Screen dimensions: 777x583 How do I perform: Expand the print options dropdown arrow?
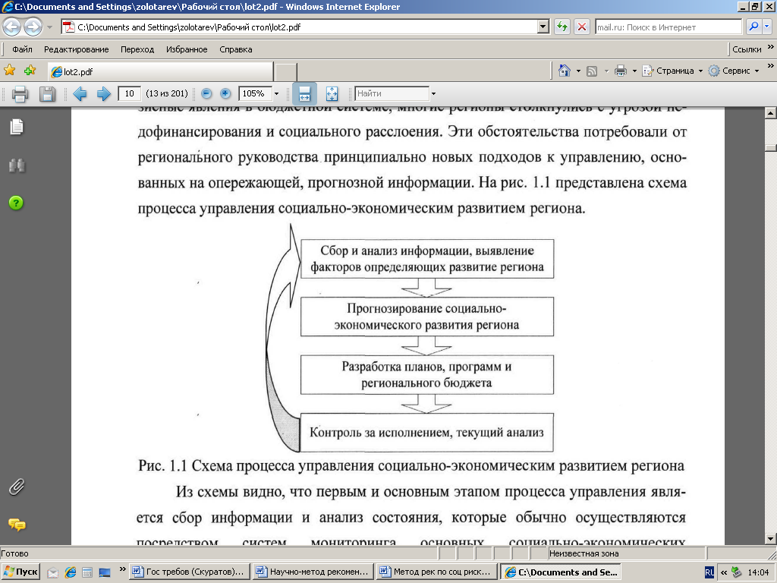[x=634, y=71]
